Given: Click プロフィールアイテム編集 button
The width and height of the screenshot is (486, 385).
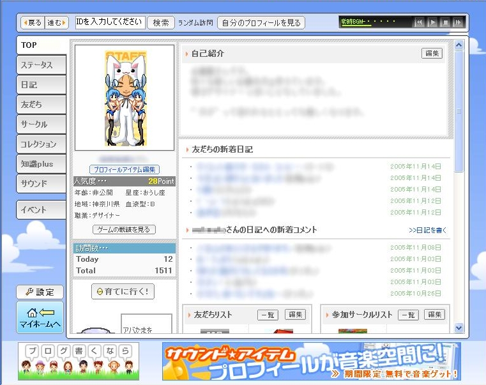Looking at the screenshot, I should (x=124, y=169).
